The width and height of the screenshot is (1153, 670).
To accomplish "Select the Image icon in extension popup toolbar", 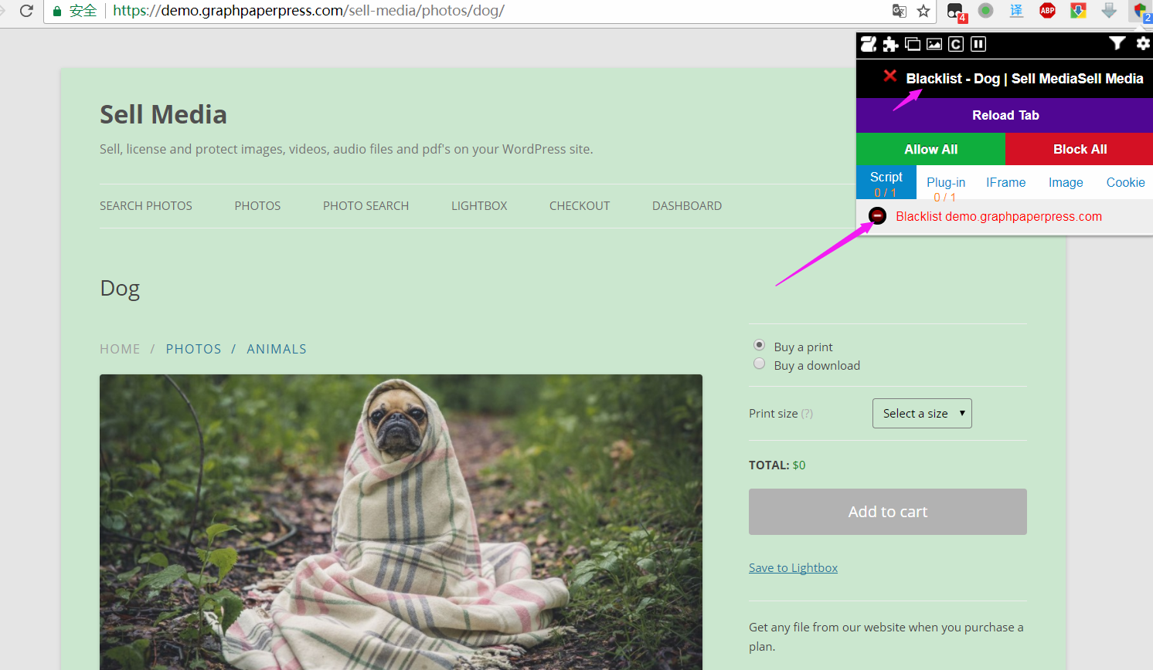I will 934,44.
